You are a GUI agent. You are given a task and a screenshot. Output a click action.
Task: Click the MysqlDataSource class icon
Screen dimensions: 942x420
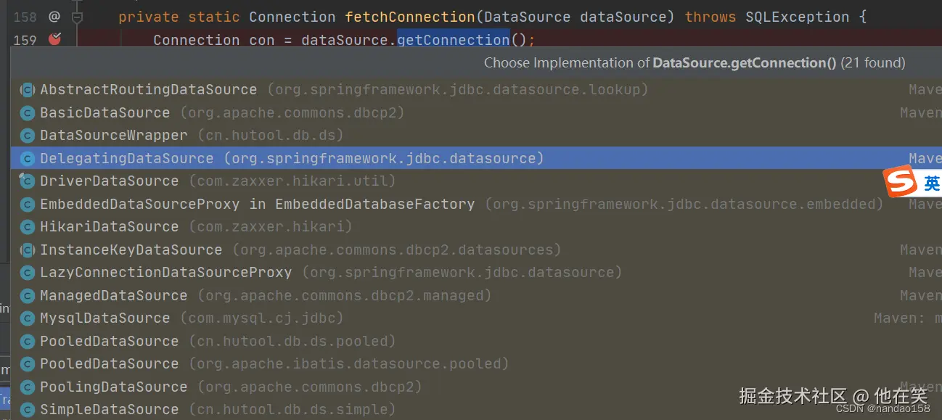(28, 318)
